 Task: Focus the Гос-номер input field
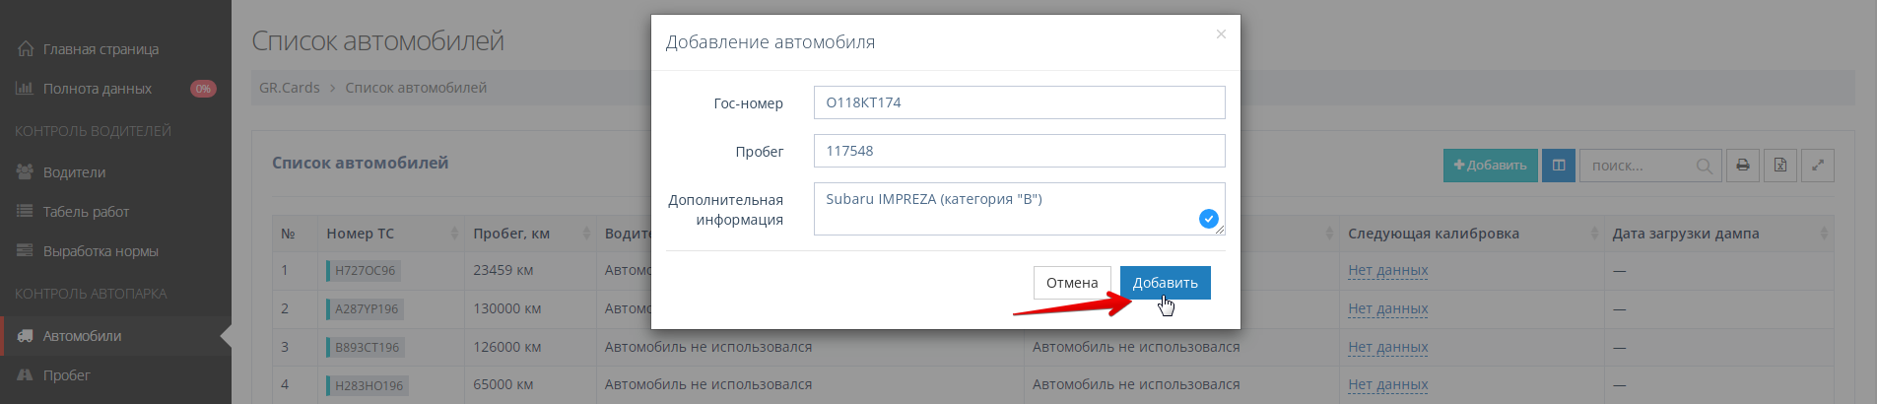coord(1019,102)
